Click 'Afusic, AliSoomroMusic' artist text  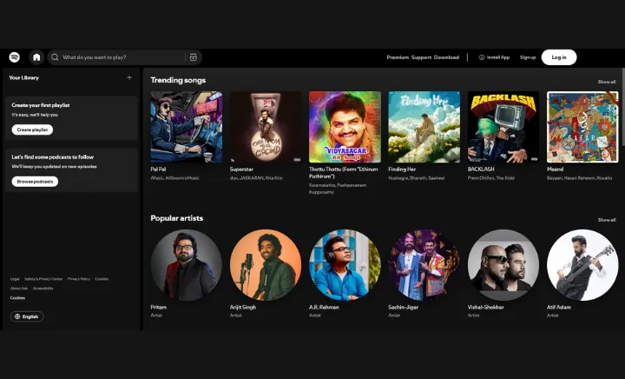[x=175, y=178]
